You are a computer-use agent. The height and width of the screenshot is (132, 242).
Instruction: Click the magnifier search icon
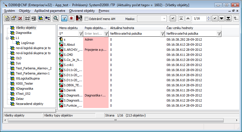pyautogui.click(x=56, y=18)
